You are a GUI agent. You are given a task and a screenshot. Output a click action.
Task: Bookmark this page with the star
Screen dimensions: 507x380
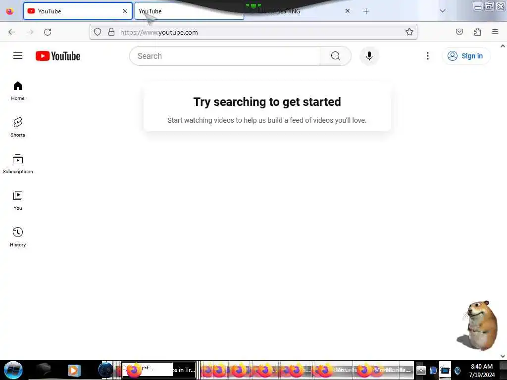[409, 32]
